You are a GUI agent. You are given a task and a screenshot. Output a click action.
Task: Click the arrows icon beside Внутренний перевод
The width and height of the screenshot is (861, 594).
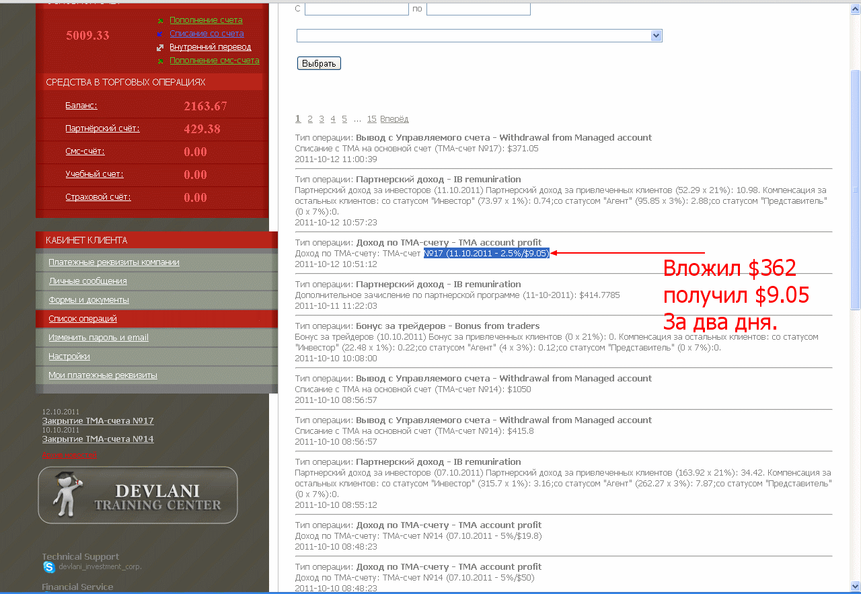[x=160, y=48]
